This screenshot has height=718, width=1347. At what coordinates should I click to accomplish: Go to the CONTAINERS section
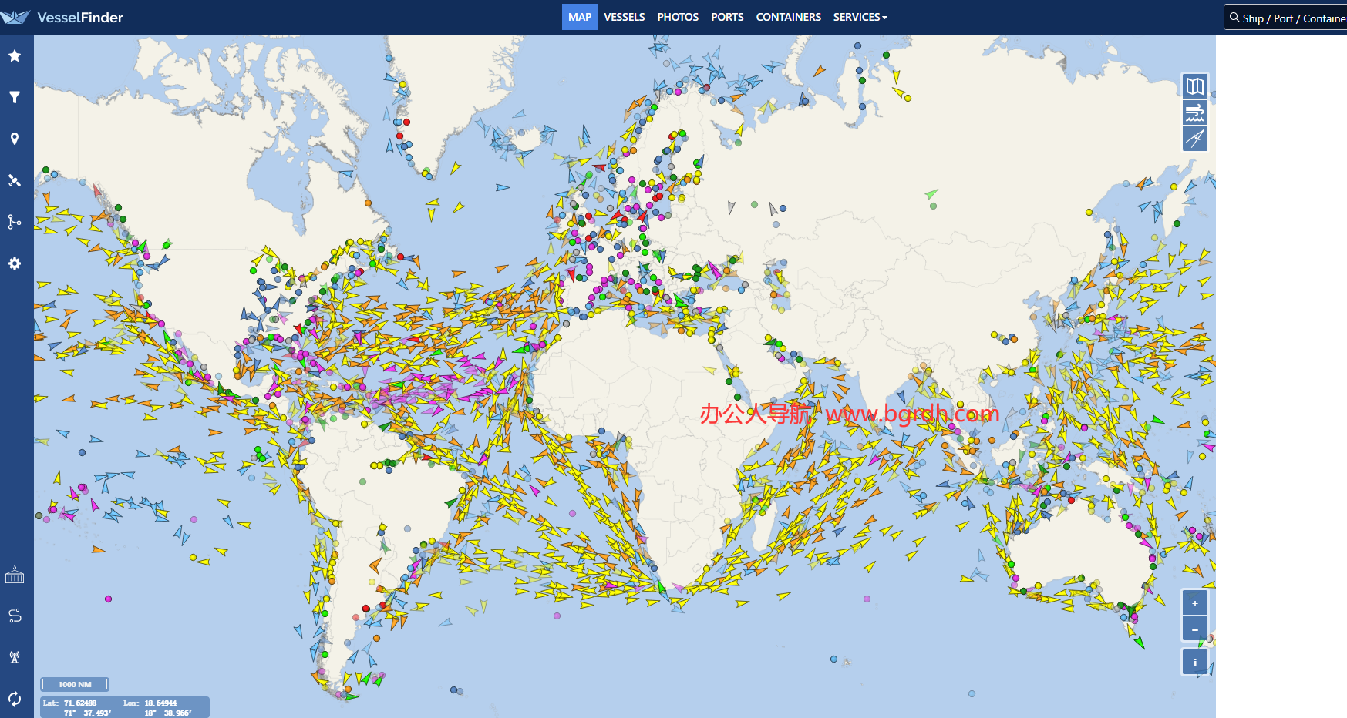(788, 17)
